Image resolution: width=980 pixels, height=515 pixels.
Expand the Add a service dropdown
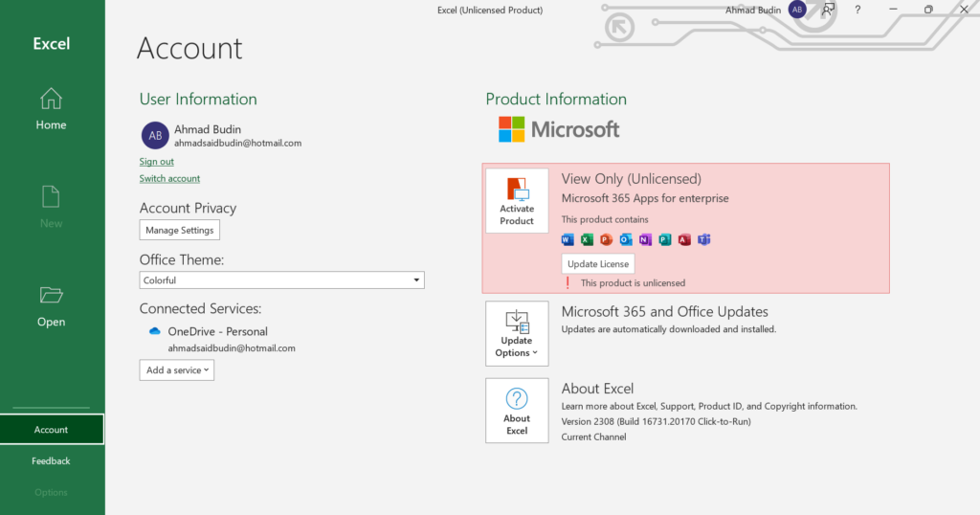177,370
